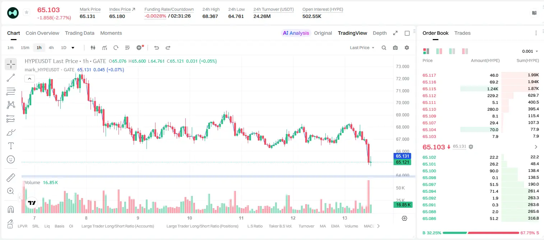Click the AI Analysis button
The image size is (544, 240).
pos(296,33)
